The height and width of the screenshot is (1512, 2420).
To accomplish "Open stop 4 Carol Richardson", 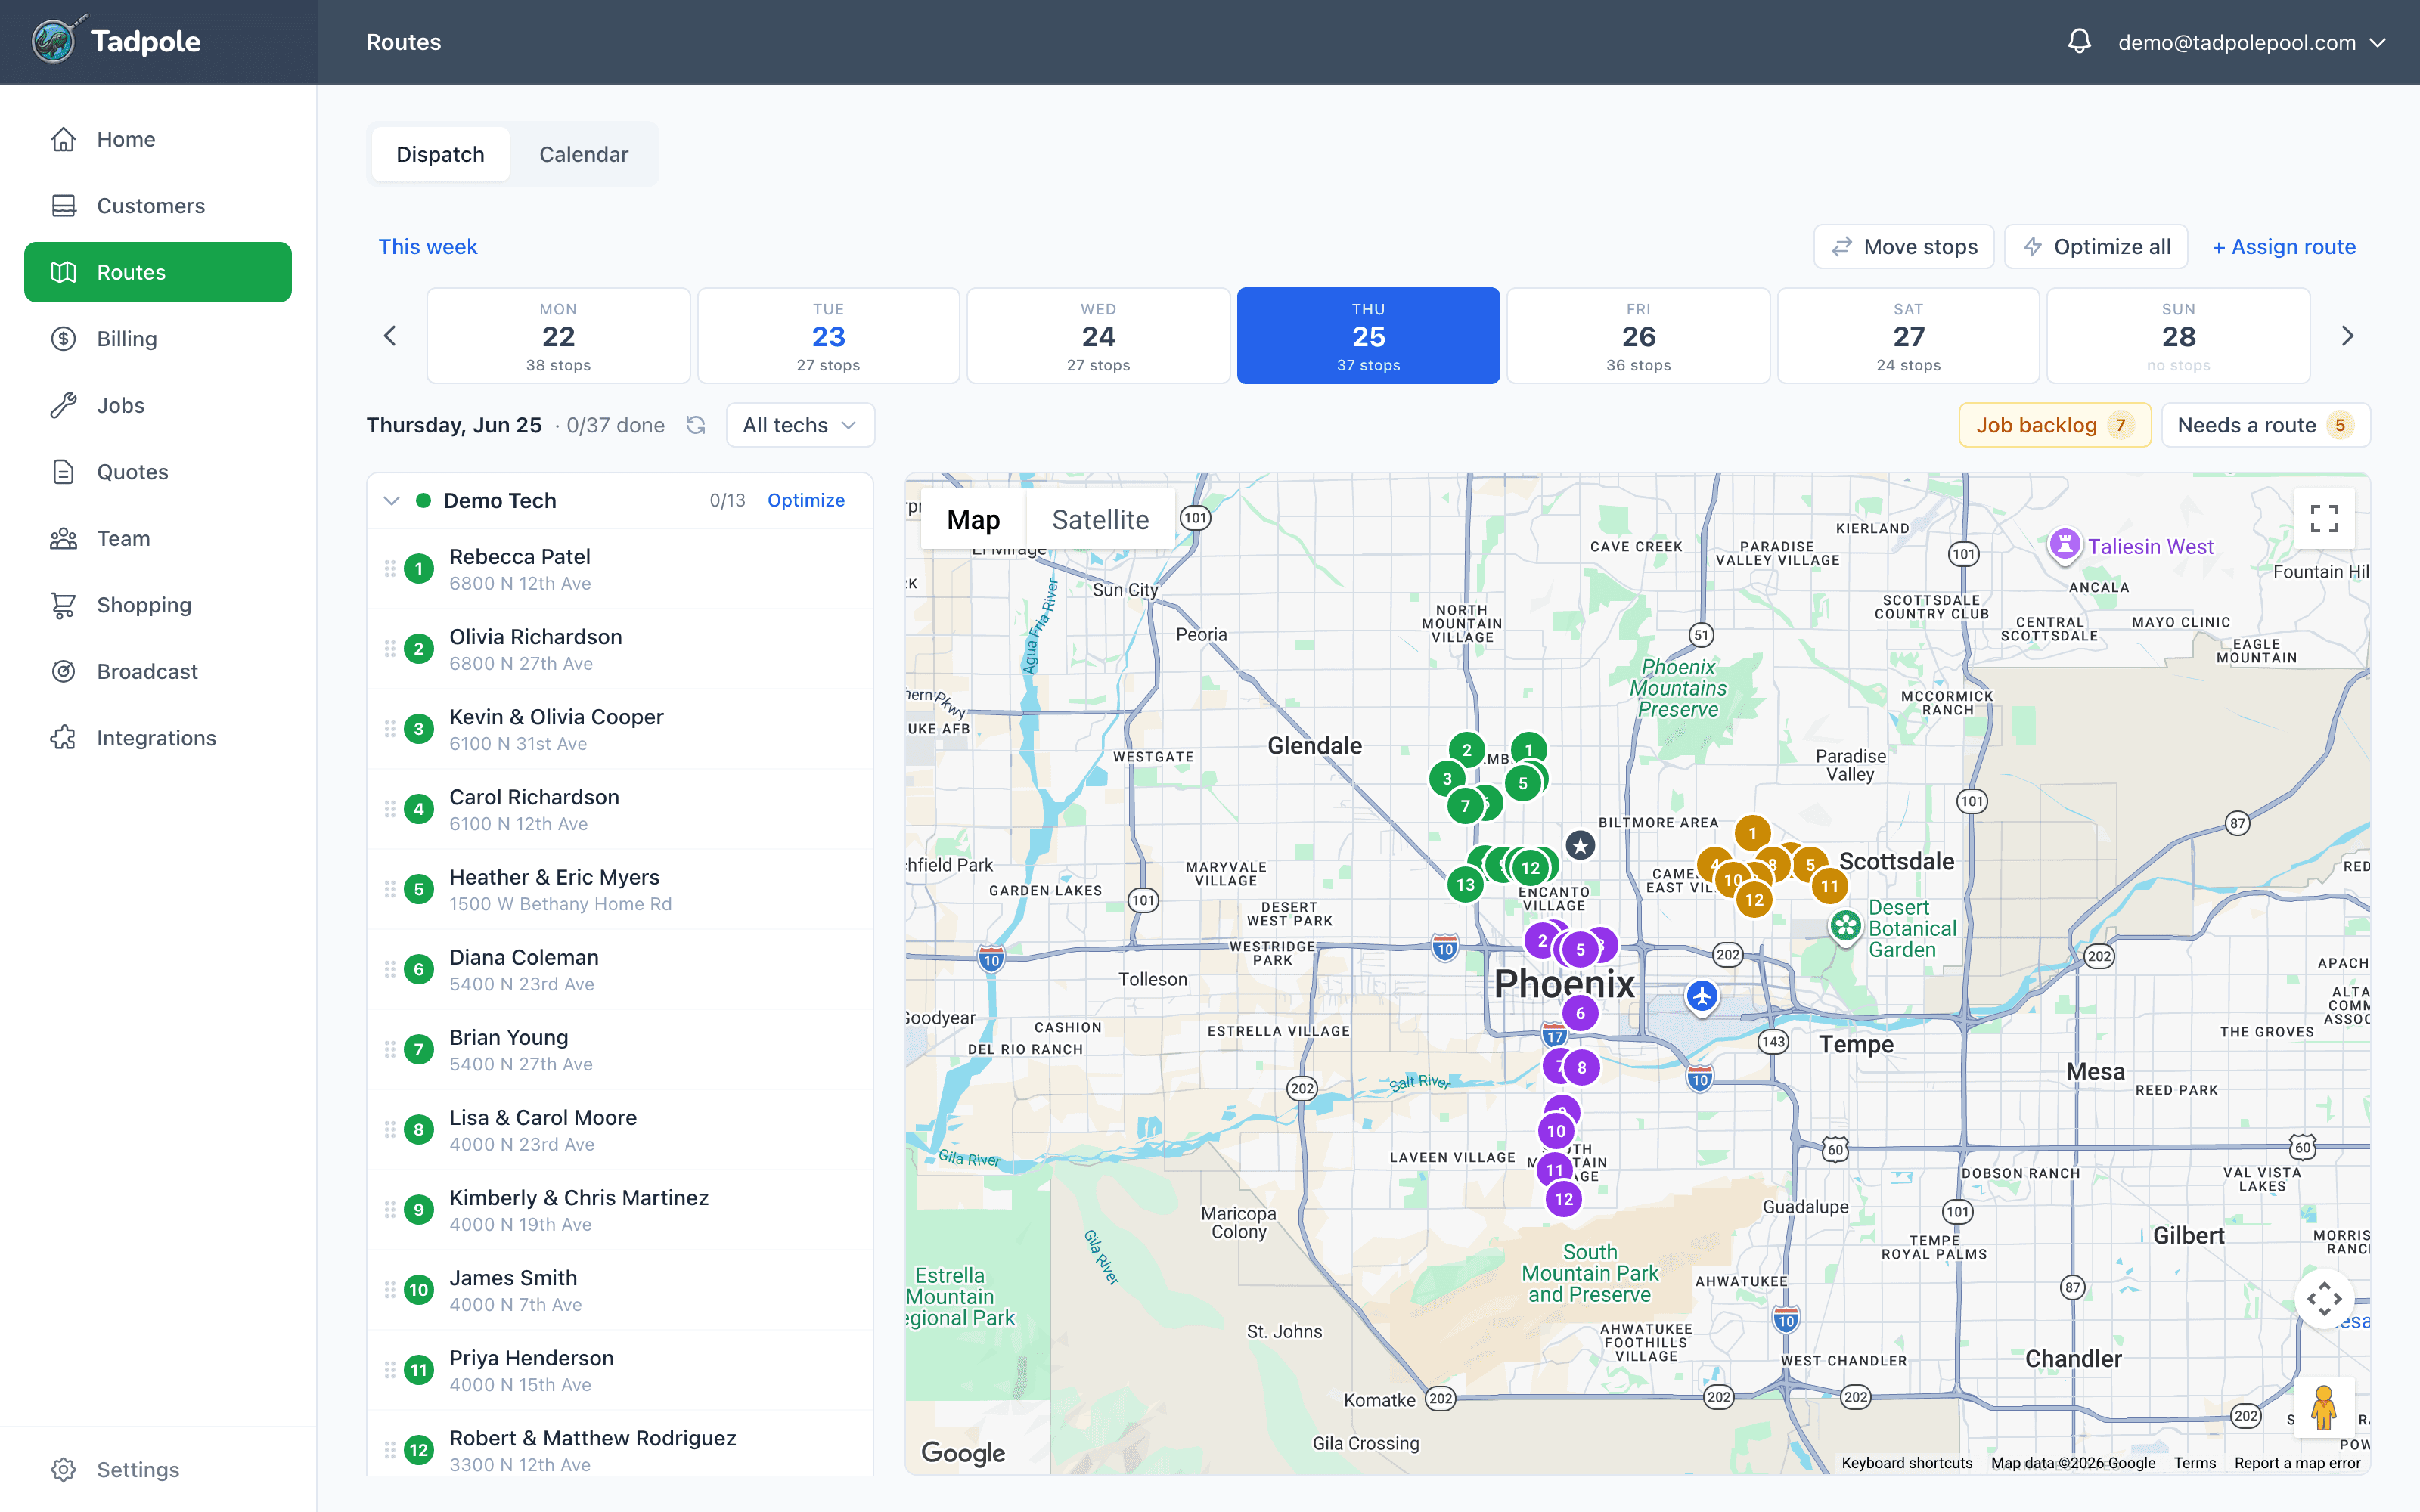I will pyautogui.click(x=620, y=809).
